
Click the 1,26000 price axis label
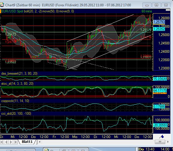click(164, 18)
